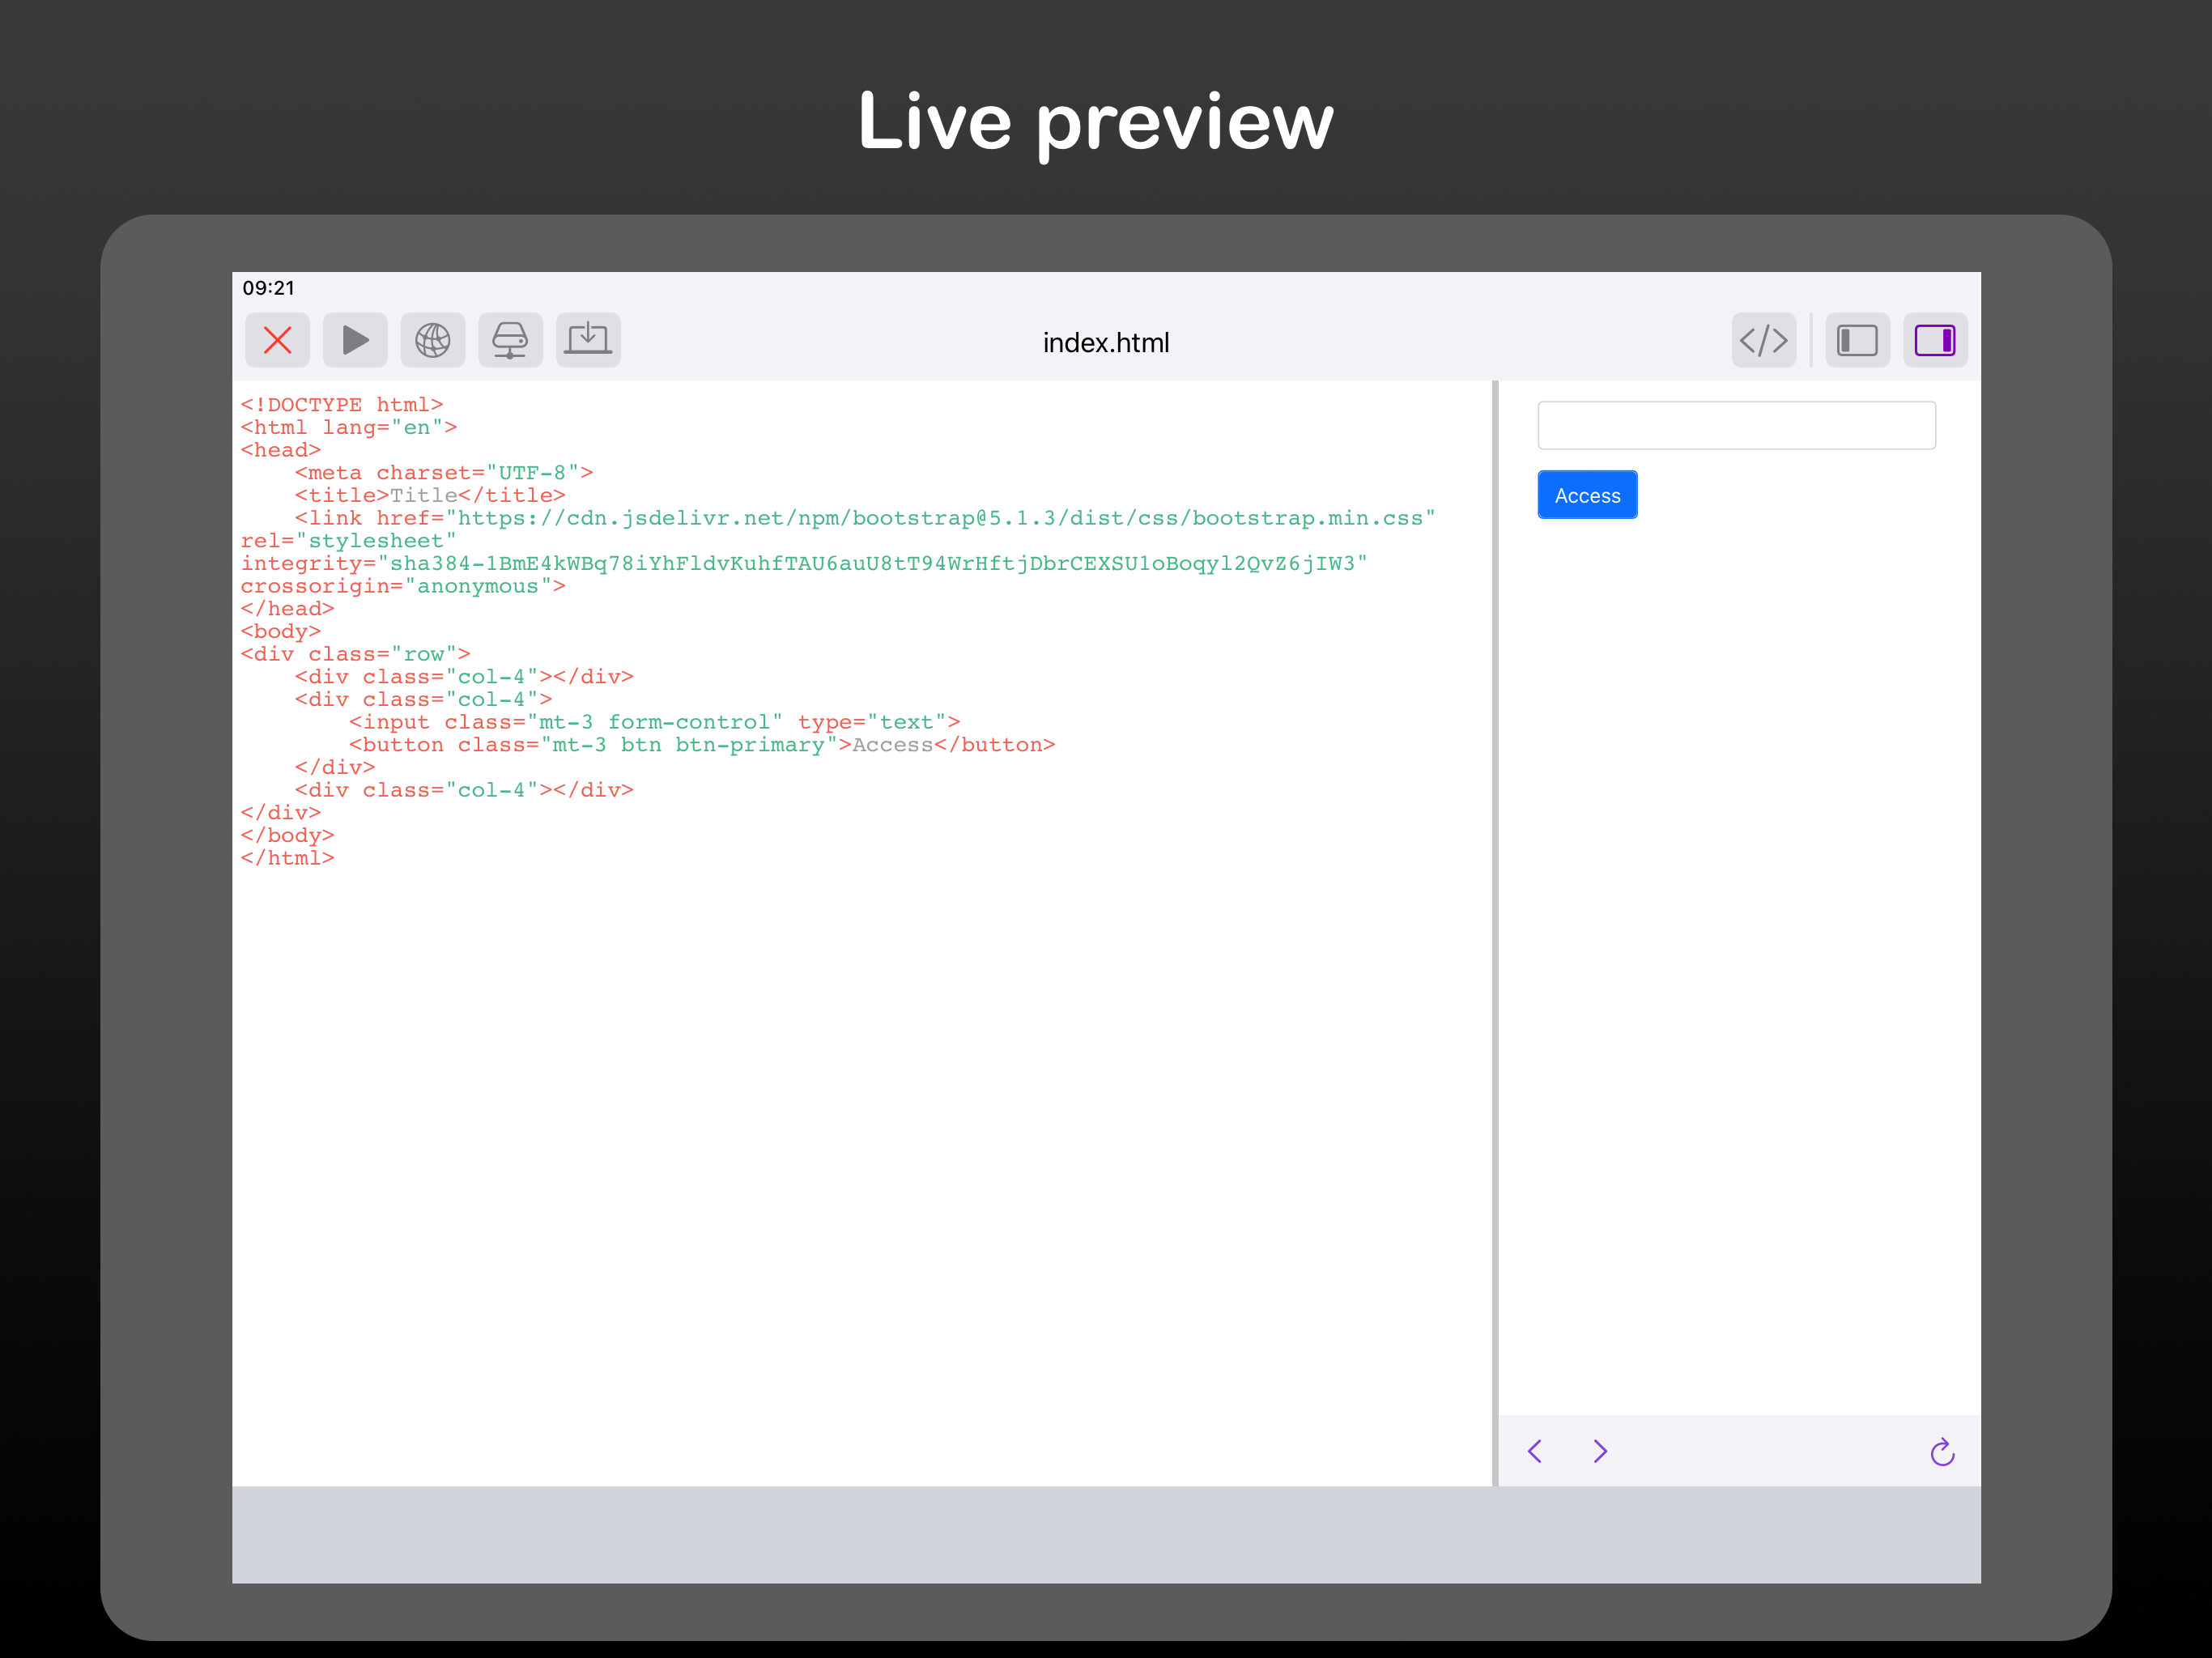This screenshot has width=2212, height=1658.
Task: Tap the gray bar below the editor
Action: pos(1105,1534)
